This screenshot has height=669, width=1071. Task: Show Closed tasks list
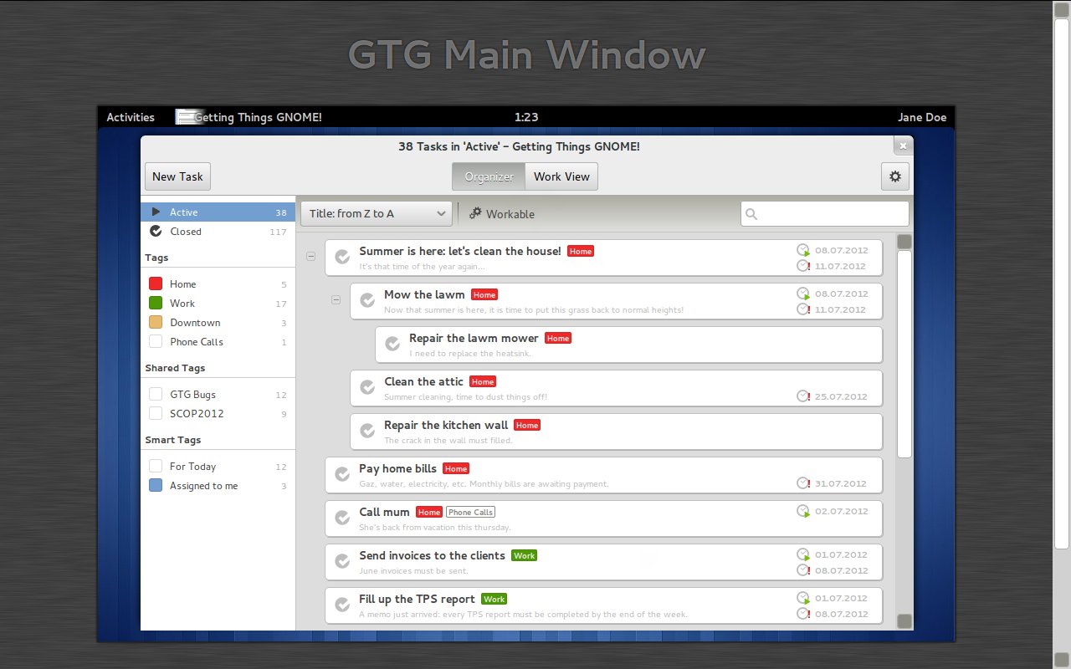[218, 232]
